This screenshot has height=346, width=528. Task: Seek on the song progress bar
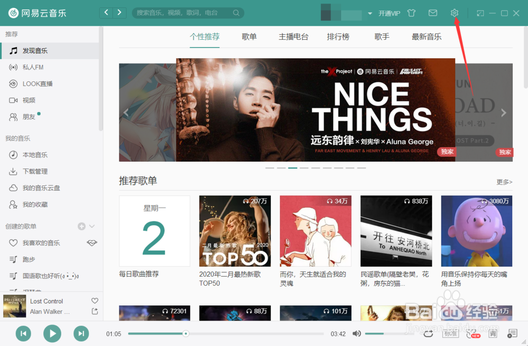pos(225,333)
